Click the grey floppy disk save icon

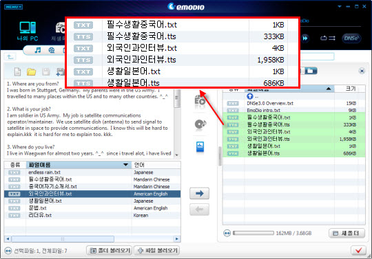coord(45,71)
